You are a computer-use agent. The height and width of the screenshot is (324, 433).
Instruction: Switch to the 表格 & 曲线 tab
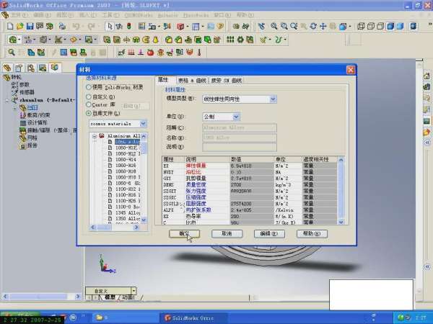pyautogui.click(x=192, y=81)
